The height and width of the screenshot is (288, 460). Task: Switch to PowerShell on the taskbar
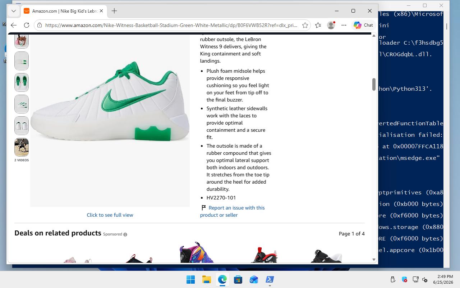270,279
